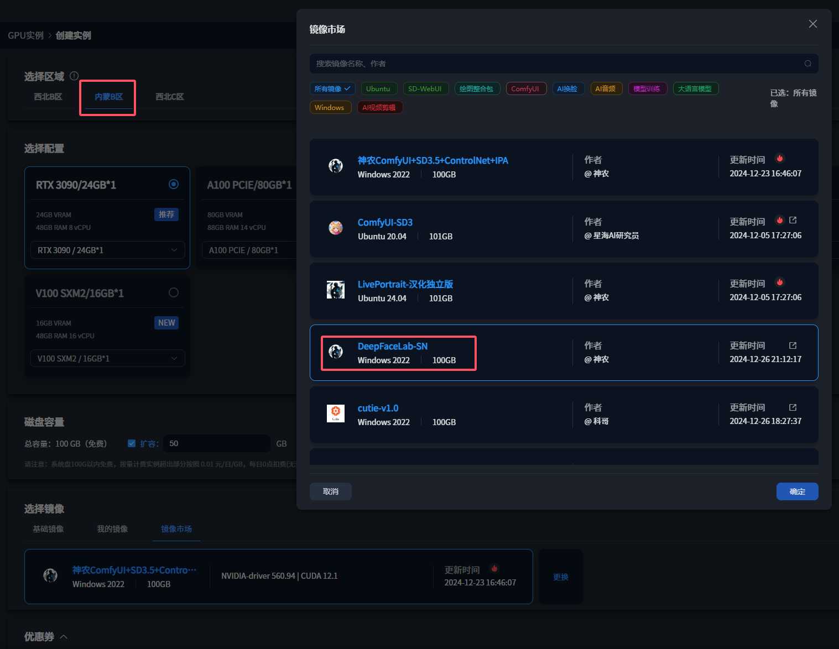Viewport: 839px width, 649px height.
Task: Toggle the 所有镜像 filter tag
Action: 332,88
